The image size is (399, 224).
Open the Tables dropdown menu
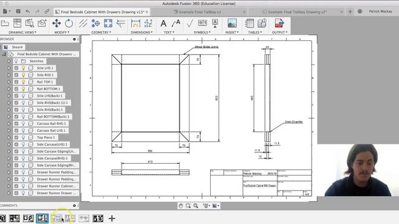255,32
